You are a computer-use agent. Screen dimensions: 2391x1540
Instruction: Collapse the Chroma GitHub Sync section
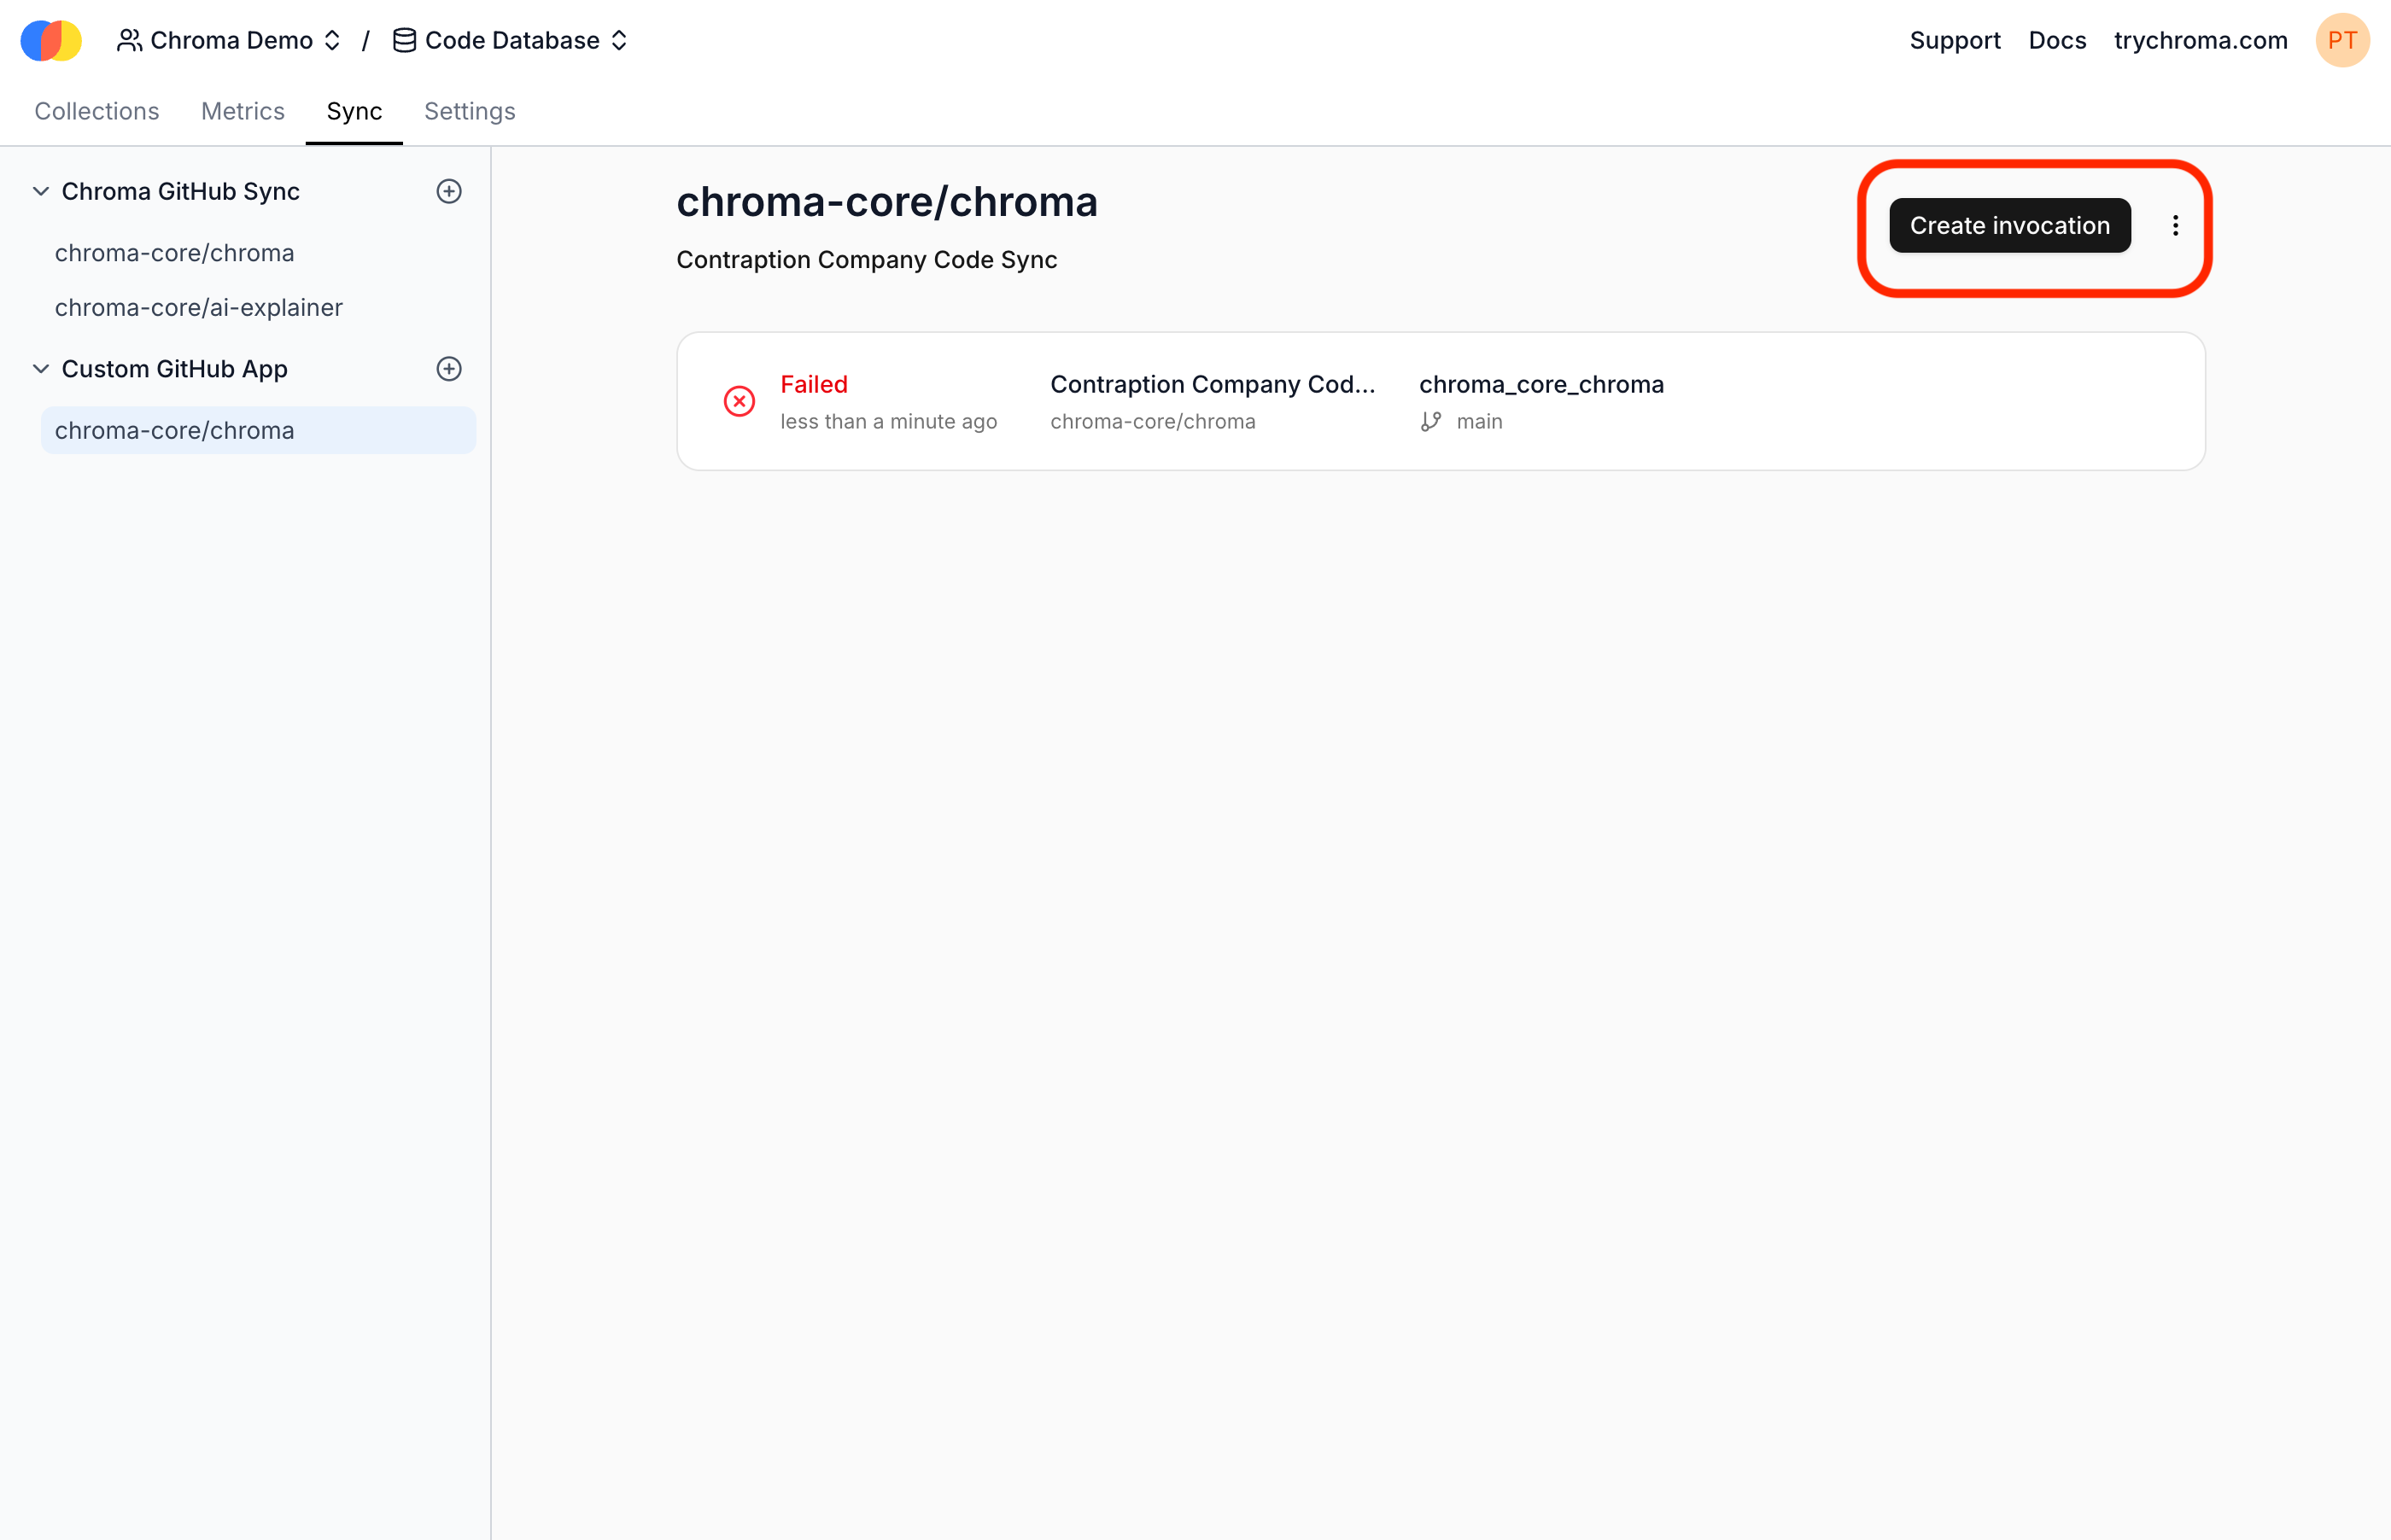coord(41,191)
